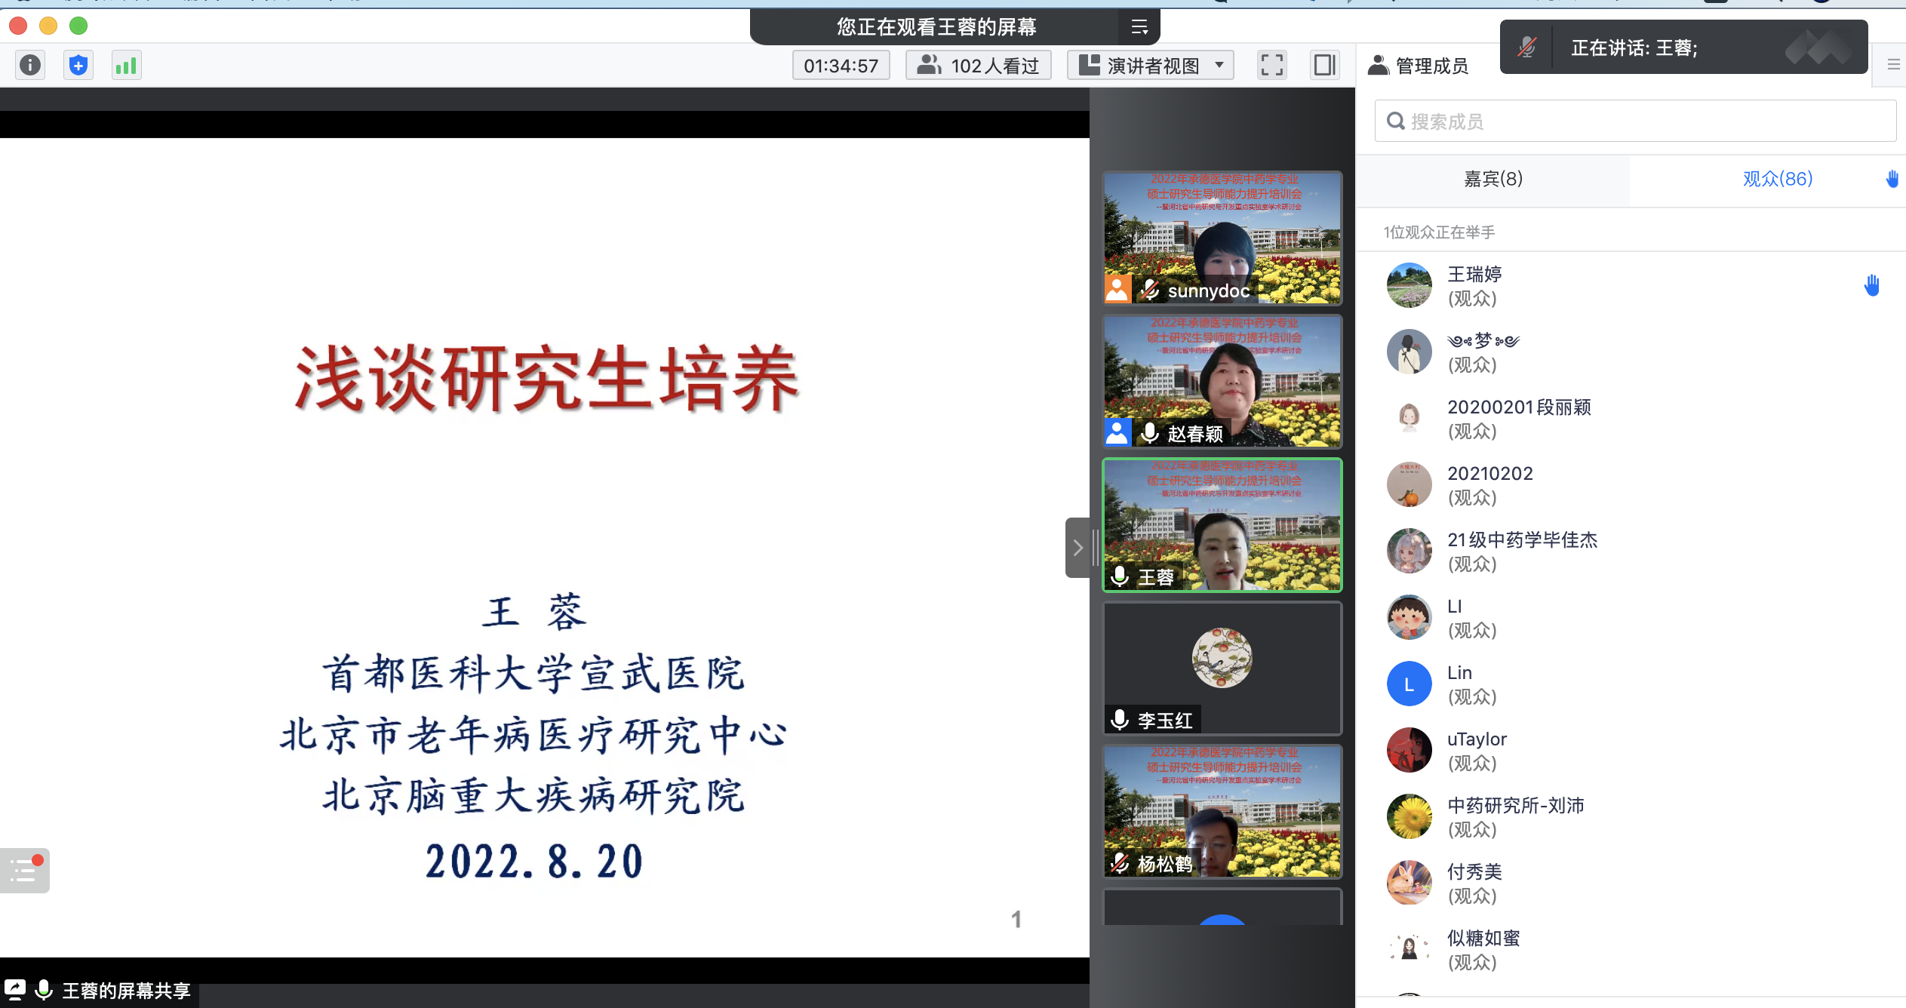Viewport: 1906px width, 1008px height.
Task: Click sunnydoc's muted microphone icon
Action: pyautogui.click(x=1149, y=290)
